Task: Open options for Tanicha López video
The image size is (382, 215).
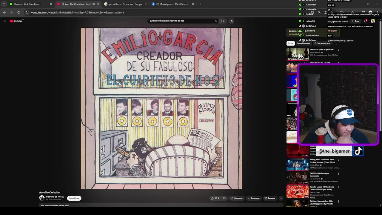Action: click(338, 187)
